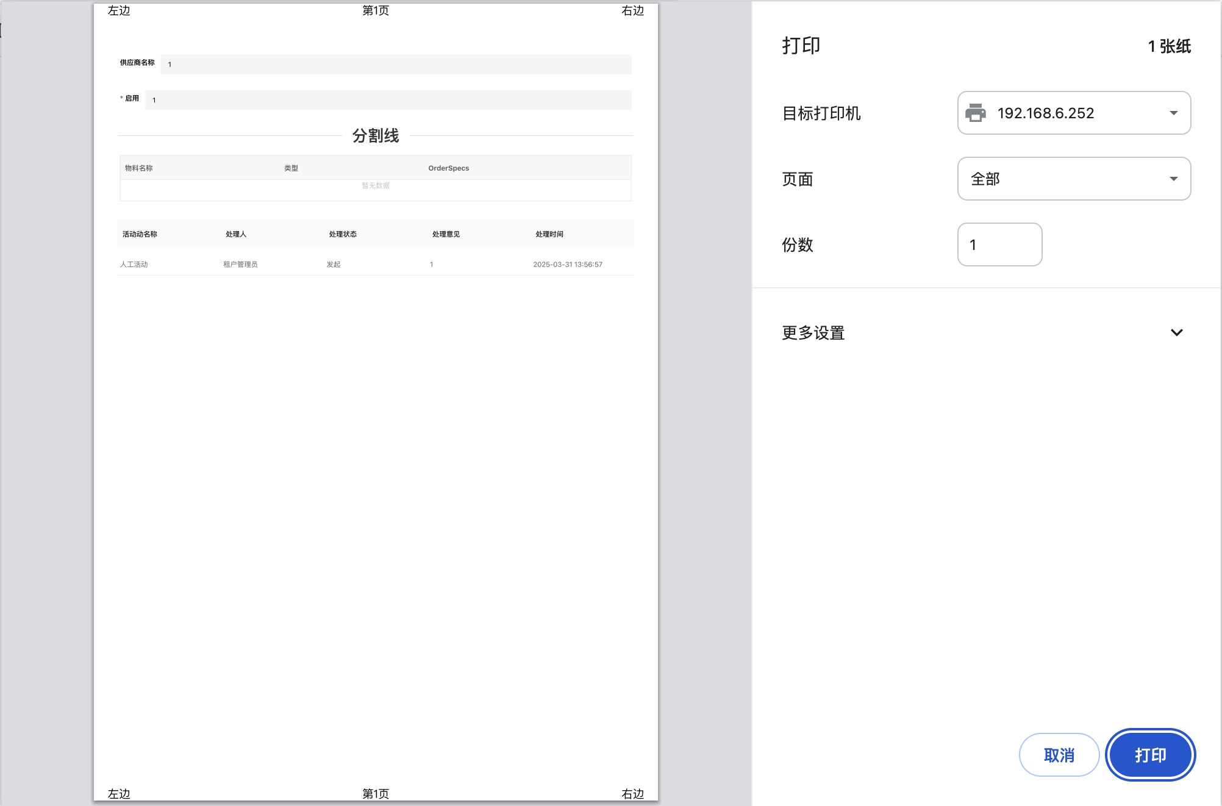Screen dimensions: 1222x806
Task: Click the OrderSpecs column header in preview
Action: (448, 168)
